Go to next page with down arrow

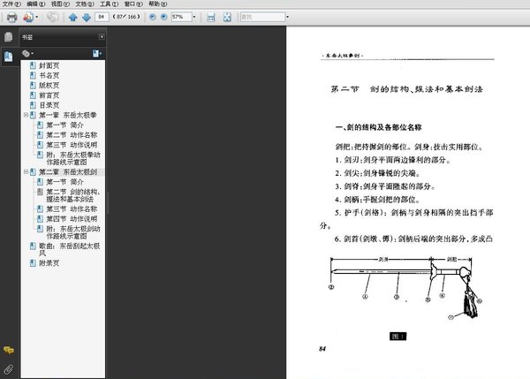tap(87, 17)
